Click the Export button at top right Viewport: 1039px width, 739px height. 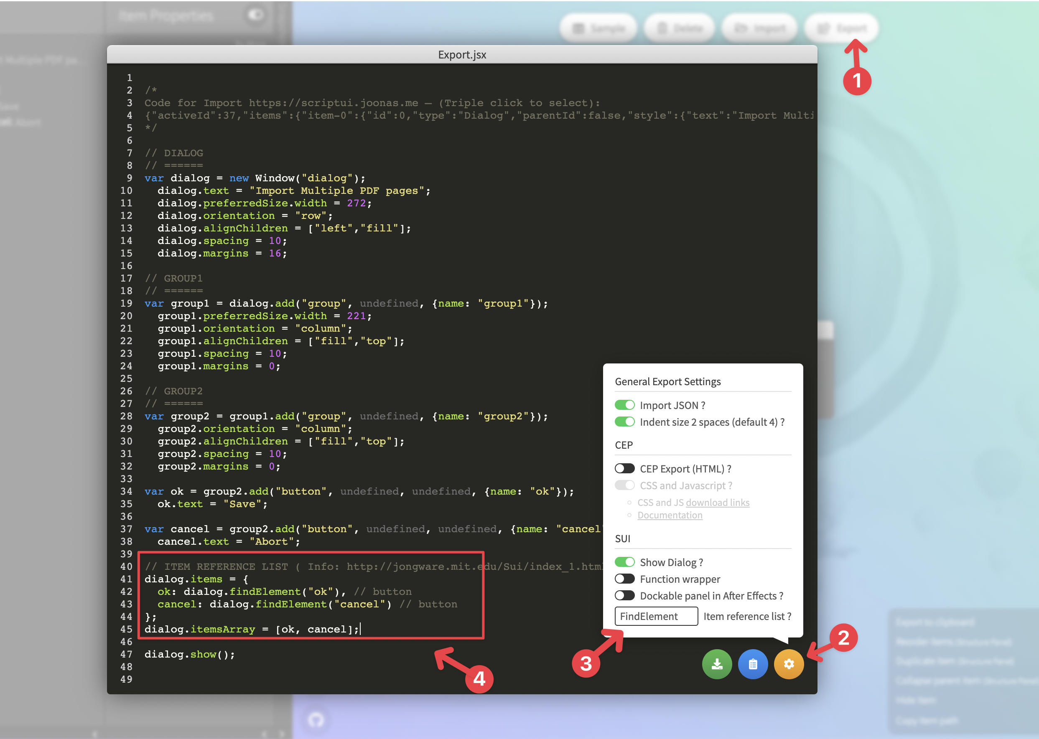point(840,28)
